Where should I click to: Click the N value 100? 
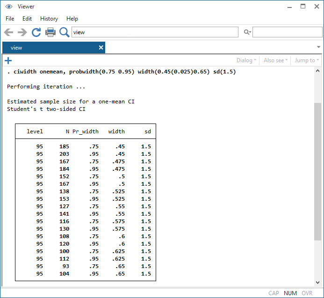pos(64,251)
